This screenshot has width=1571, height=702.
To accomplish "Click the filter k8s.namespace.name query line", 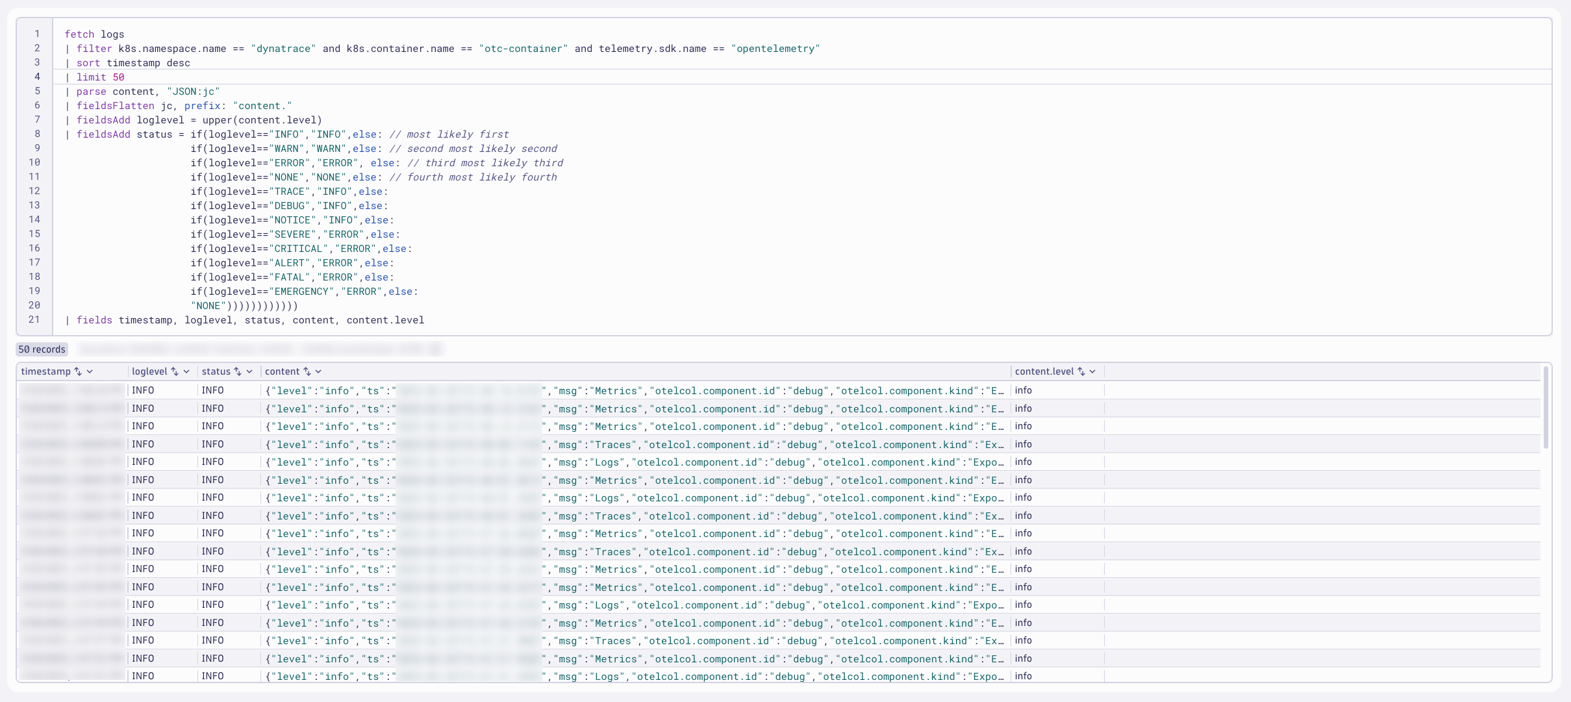I will (x=442, y=49).
